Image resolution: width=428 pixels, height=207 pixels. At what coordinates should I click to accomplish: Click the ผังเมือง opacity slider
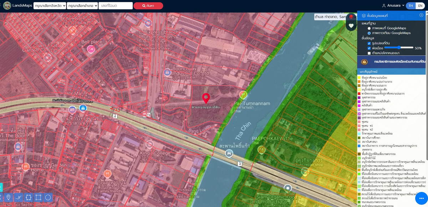(398, 47)
